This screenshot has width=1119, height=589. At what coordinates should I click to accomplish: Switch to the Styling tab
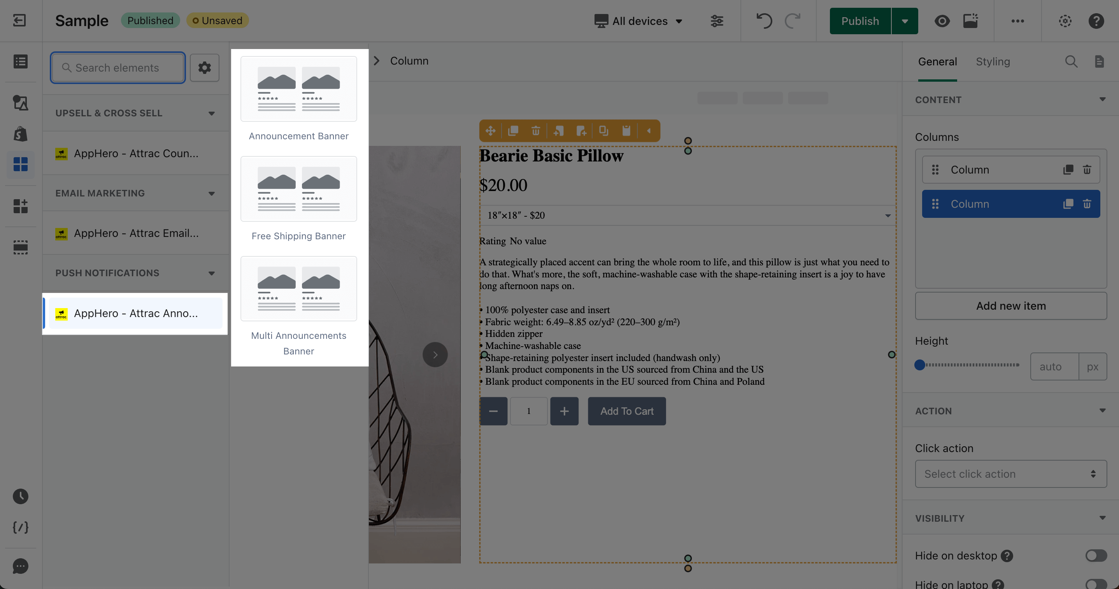point(993,61)
